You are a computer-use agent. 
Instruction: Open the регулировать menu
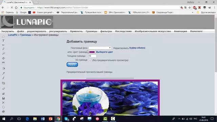(x=58, y=31)
